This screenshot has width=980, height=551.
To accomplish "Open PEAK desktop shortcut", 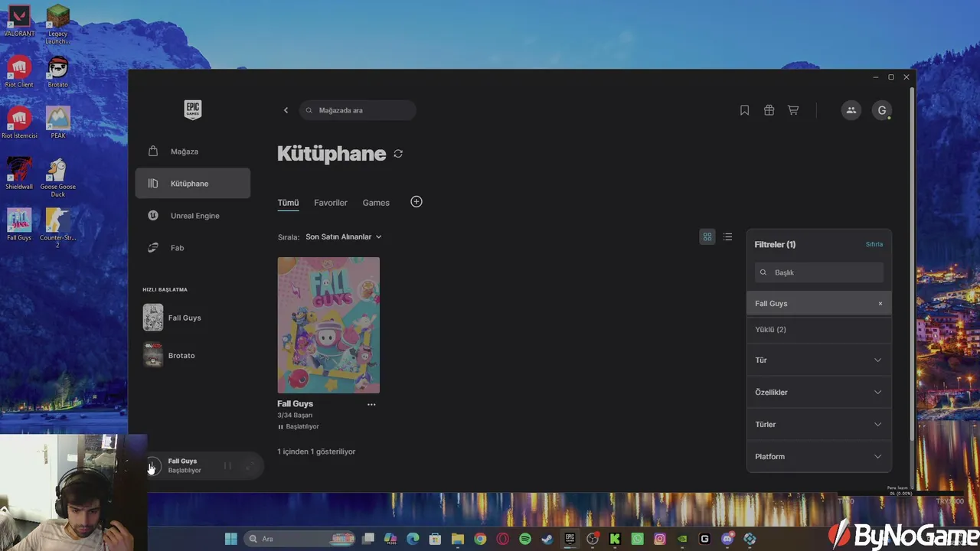I will coord(58,123).
